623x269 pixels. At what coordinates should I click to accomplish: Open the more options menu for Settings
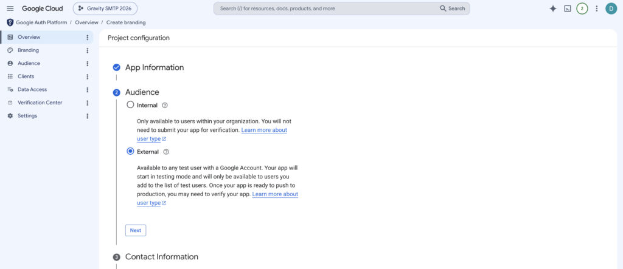88,116
